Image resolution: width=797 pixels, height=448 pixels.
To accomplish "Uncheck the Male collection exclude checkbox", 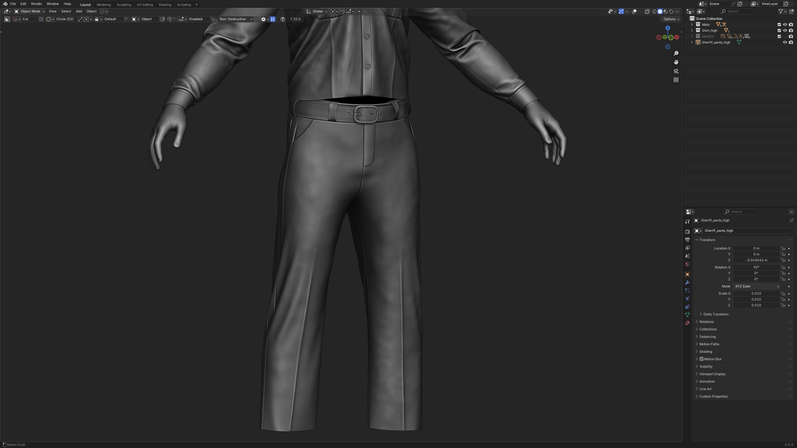I will [x=779, y=25].
